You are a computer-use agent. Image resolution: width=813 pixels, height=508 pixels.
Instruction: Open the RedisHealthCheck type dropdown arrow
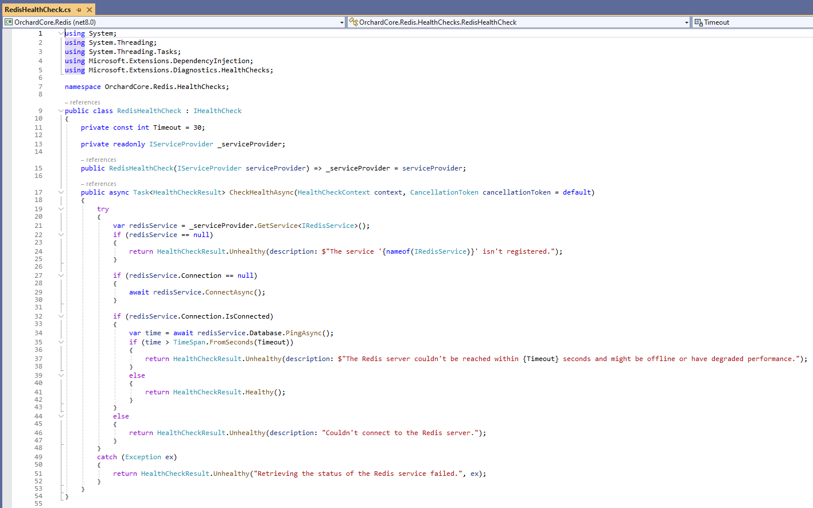tap(687, 22)
